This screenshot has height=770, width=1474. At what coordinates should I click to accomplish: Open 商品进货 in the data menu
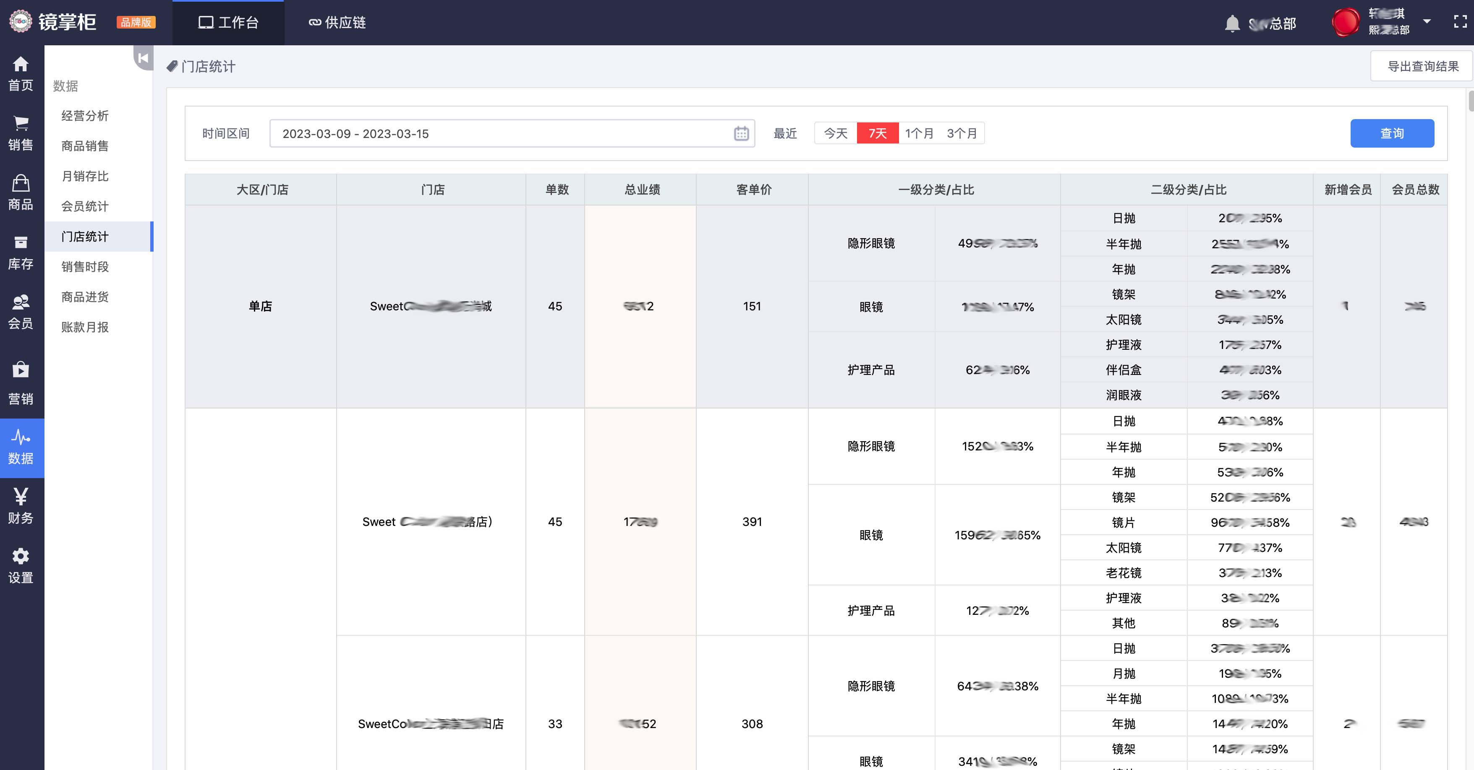coord(85,297)
